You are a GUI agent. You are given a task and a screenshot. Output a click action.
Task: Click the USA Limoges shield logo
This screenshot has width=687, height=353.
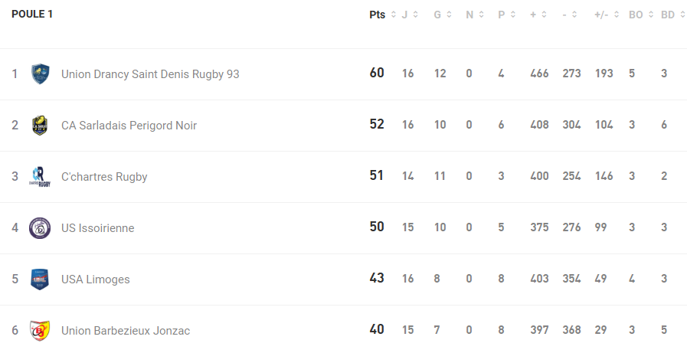click(40, 279)
